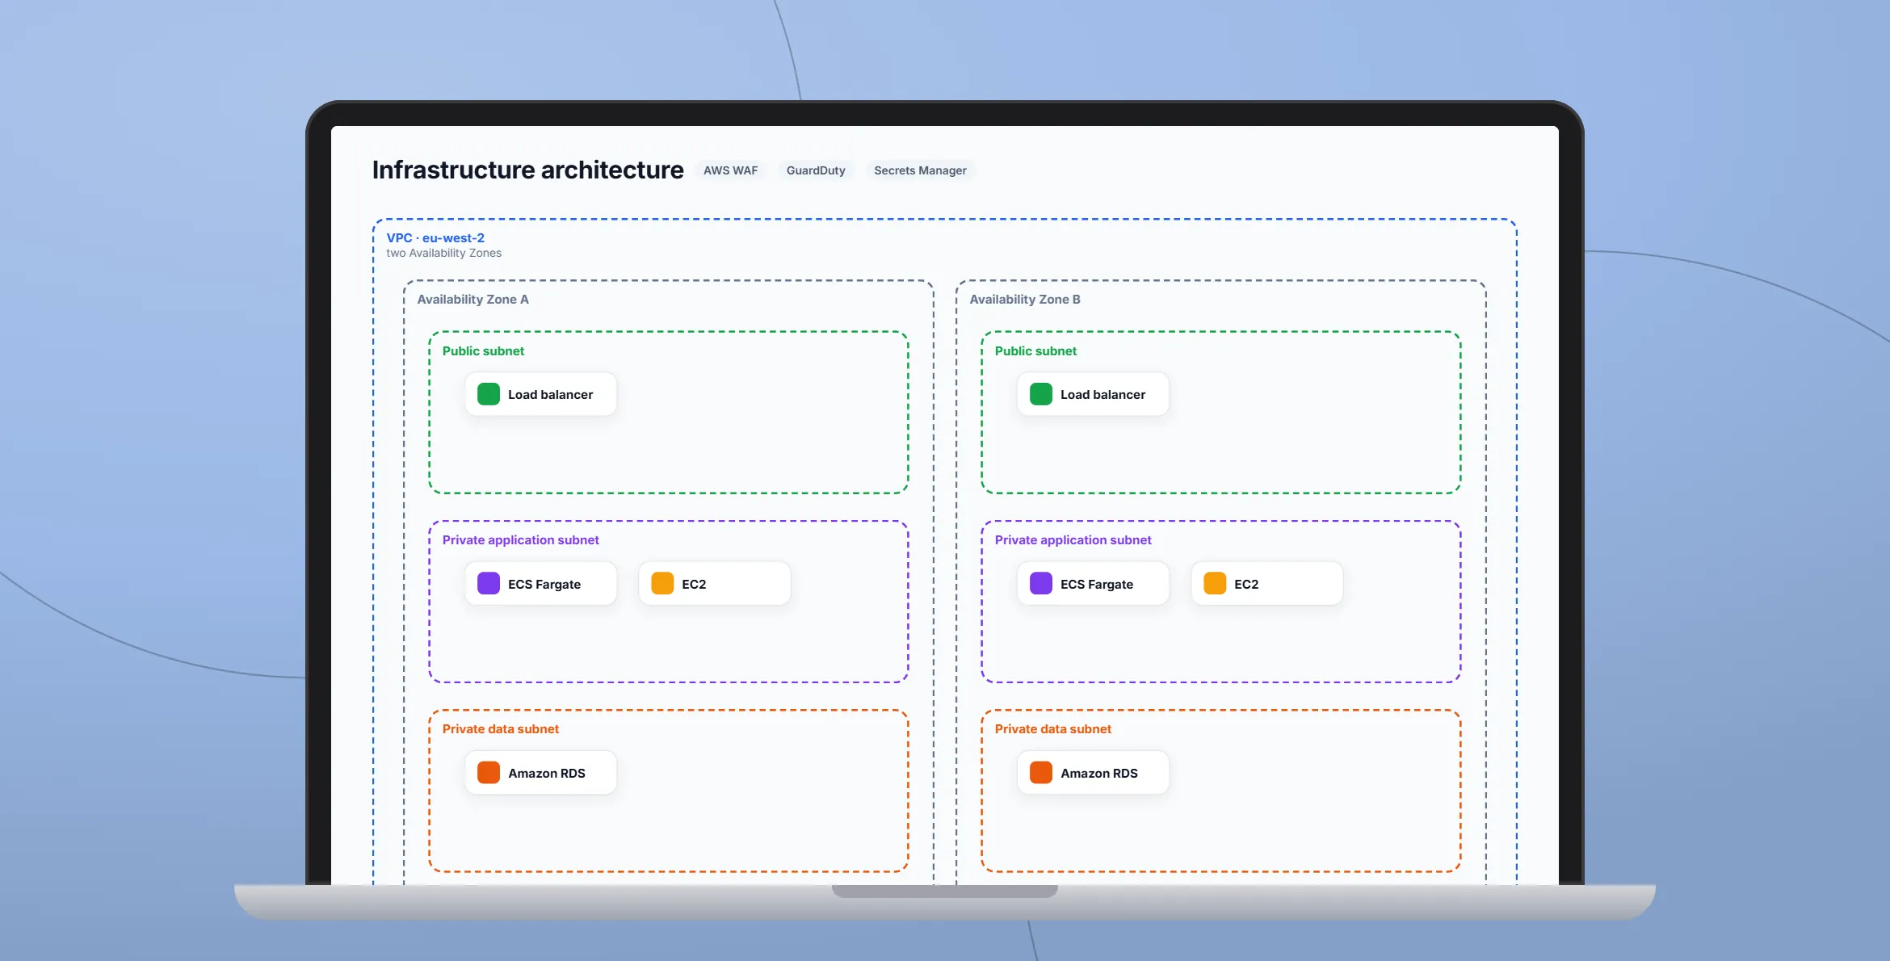The height and width of the screenshot is (961, 1890).
Task: Click the orange Amazon RDS icon in Zone A
Action: coord(489,772)
